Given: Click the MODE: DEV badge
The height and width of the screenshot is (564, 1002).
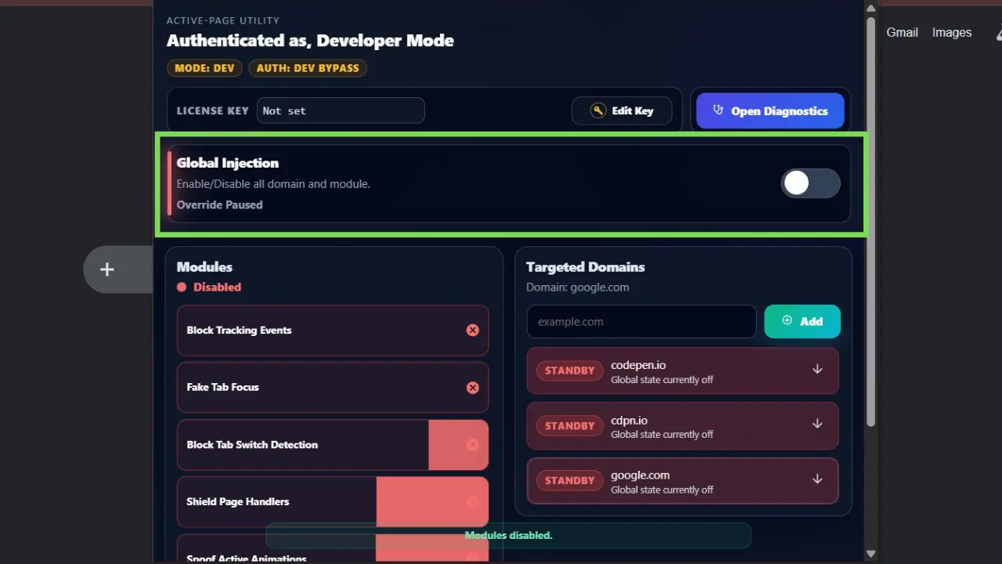Looking at the screenshot, I should point(204,68).
